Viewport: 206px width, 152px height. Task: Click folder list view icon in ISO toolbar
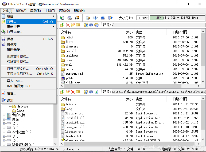pos(96,25)
